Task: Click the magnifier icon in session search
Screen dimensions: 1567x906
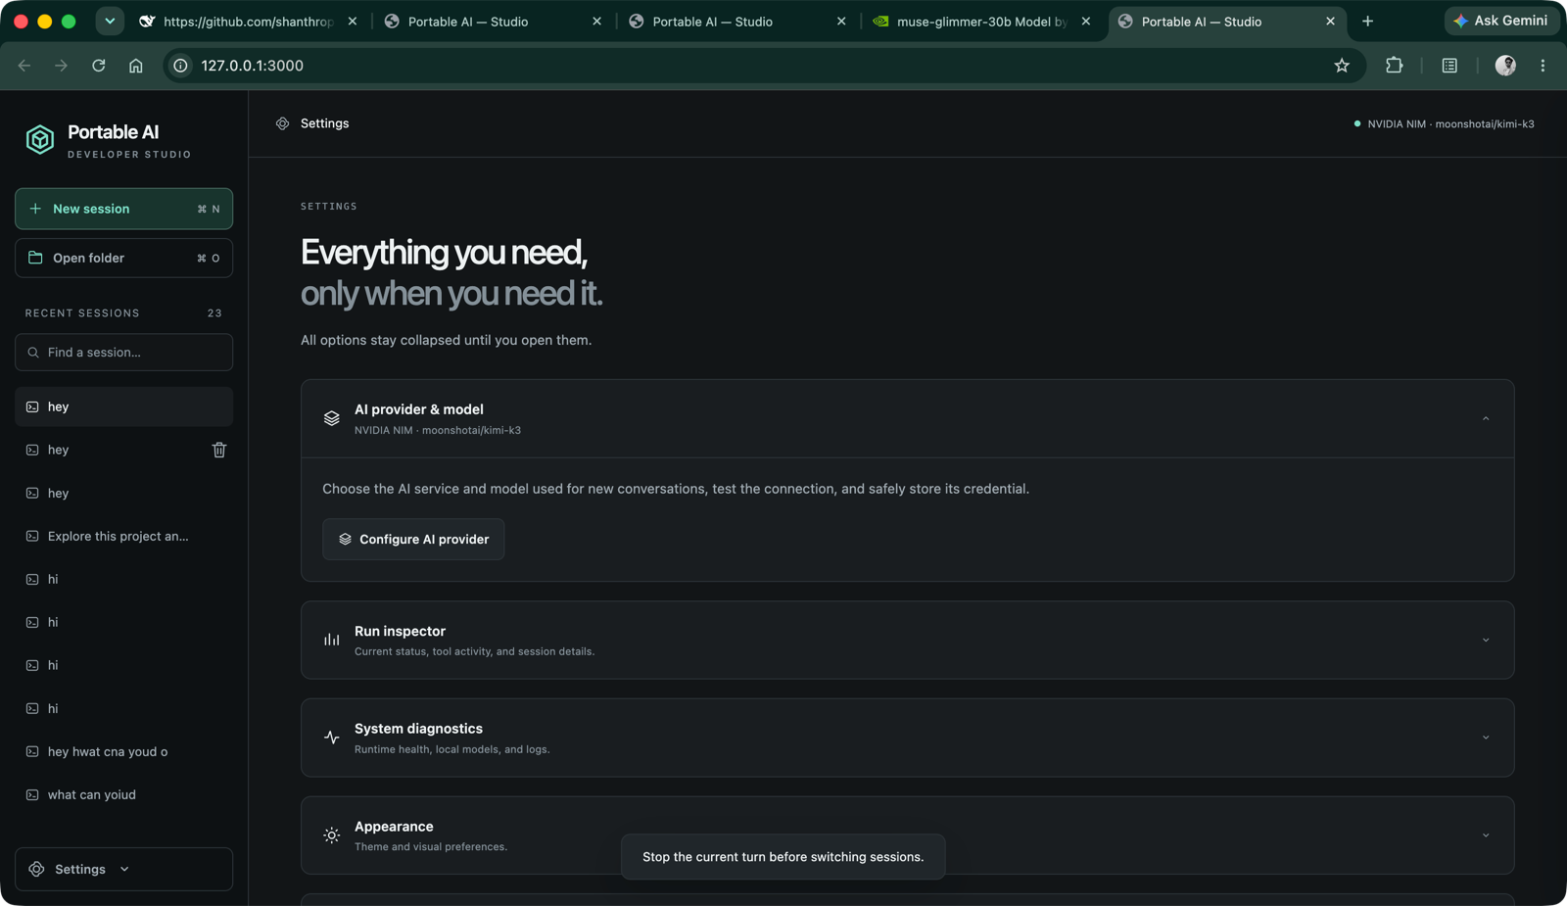Action: [x=33, y=353]
